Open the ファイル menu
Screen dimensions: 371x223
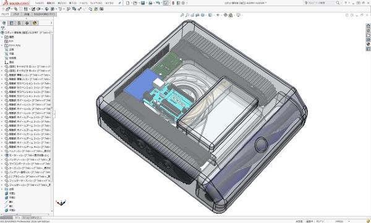(x=40, y=3)
